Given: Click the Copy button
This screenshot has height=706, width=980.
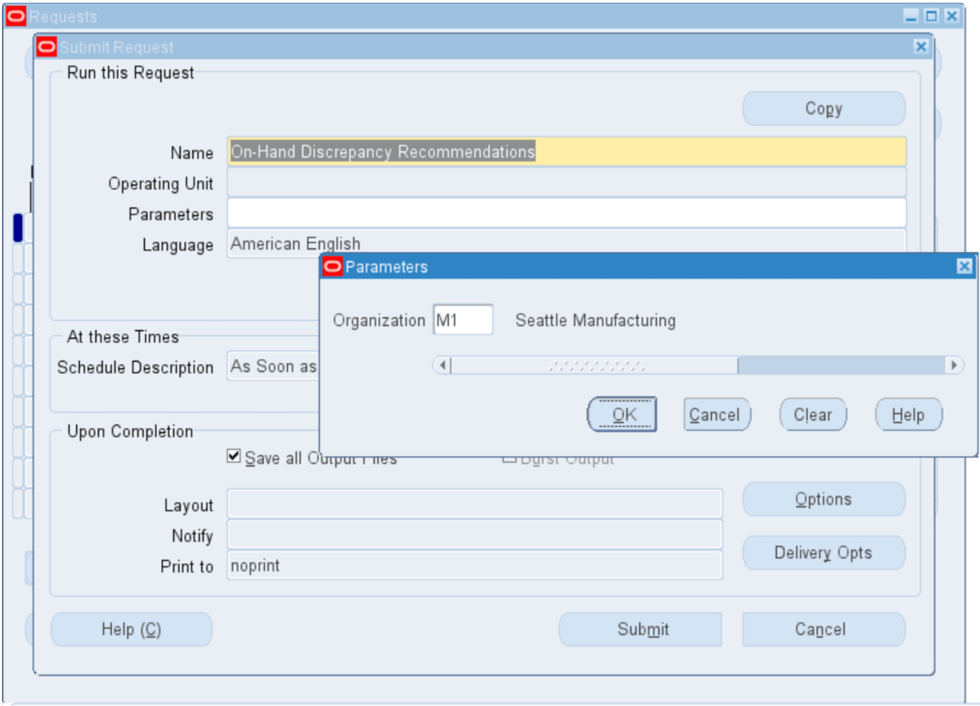Looking at the screenshot, I should [824, 108].
